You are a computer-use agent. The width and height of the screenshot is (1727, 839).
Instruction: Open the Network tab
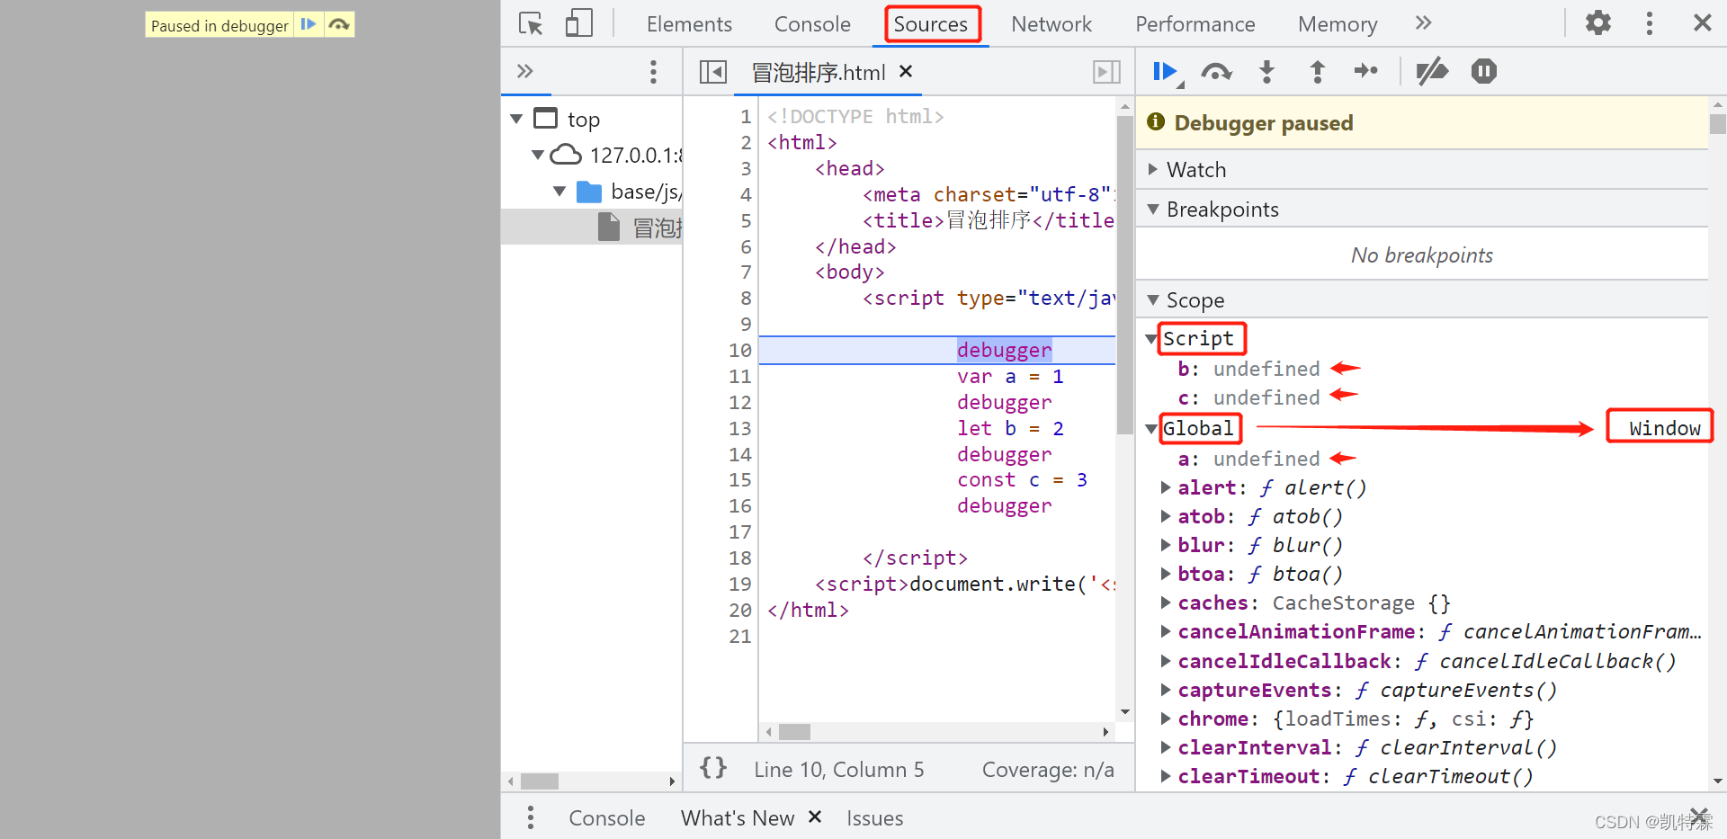[x=1051, y=24]
